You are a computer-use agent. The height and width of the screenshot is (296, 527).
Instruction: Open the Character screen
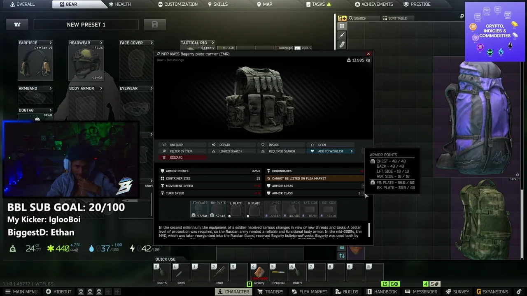(233, 292)
